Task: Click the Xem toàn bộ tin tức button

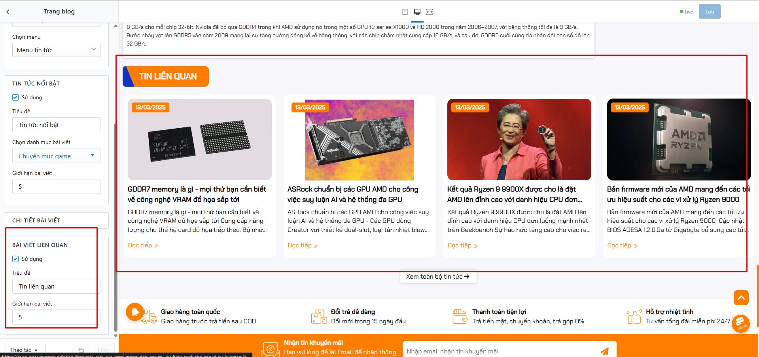Action: (438, 277)
